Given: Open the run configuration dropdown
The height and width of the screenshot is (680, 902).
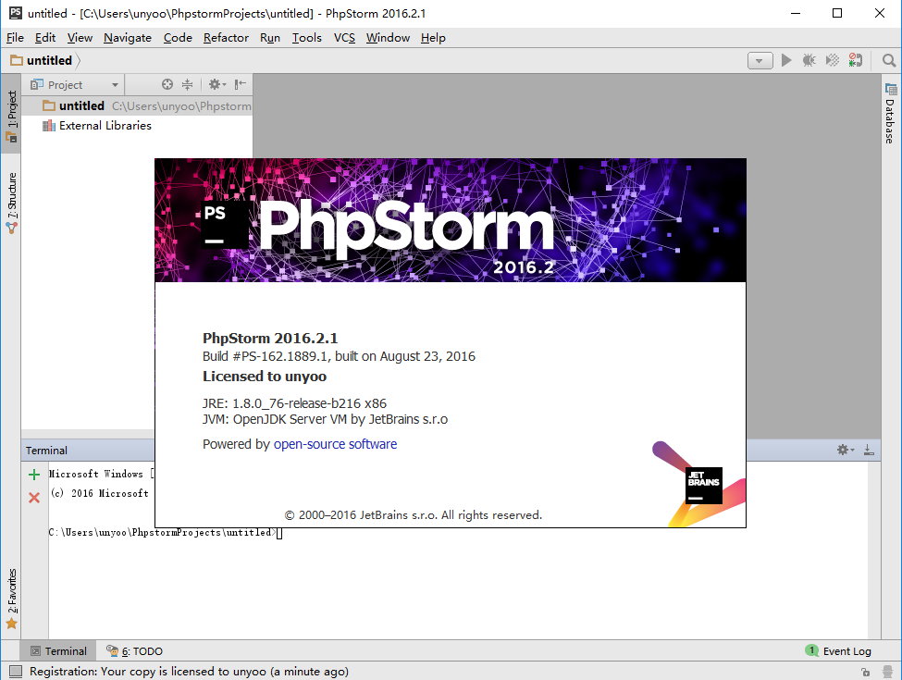Looking at the screenshot, I should 760,60.
